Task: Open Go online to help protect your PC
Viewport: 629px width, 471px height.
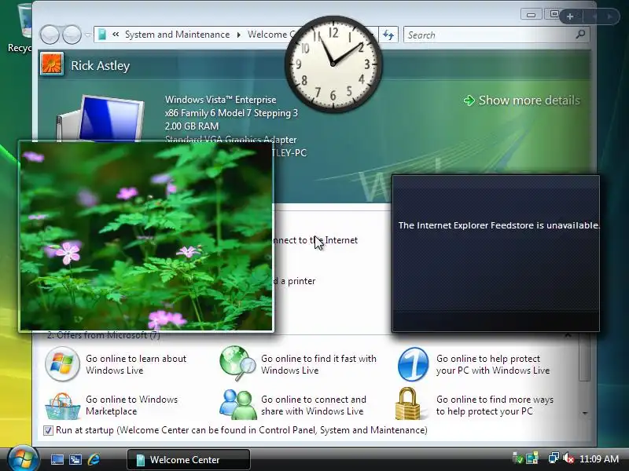Action: click(x=493, y=364)
